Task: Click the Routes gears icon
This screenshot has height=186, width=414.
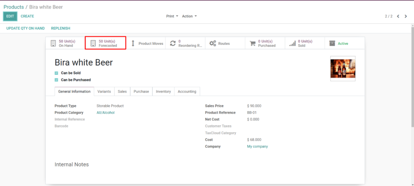Action: point(213,43)
